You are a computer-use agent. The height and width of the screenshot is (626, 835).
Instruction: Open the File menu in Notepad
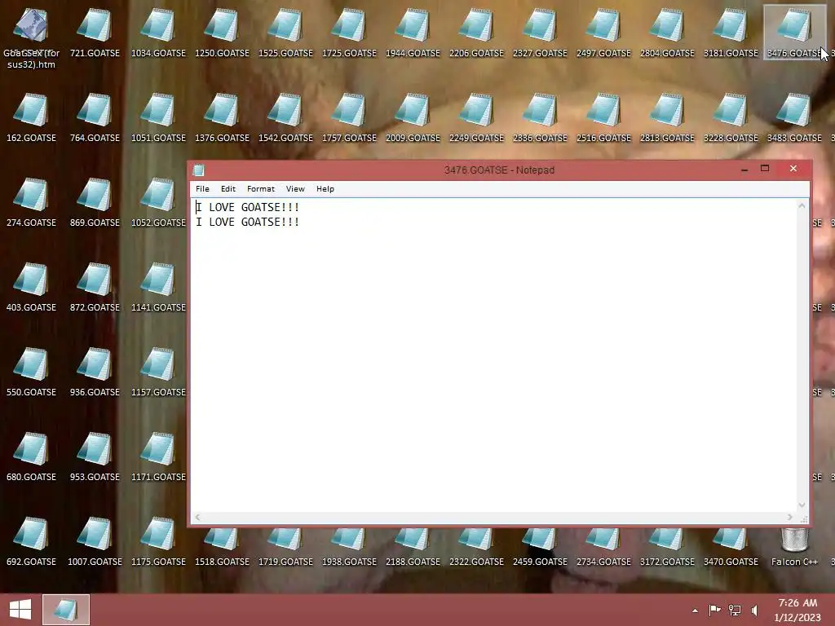(202, 189)
